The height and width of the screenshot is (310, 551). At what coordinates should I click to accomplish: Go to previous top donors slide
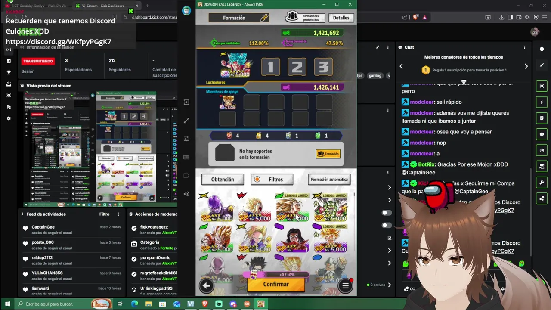[x=401, y=66]
